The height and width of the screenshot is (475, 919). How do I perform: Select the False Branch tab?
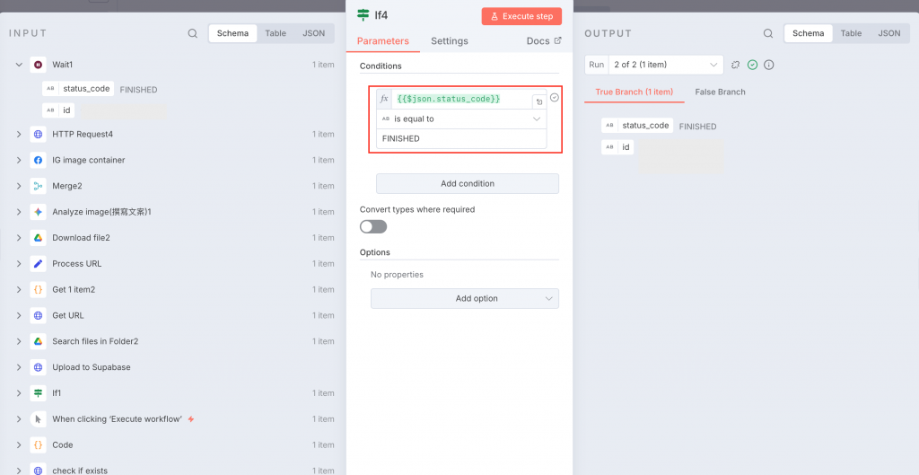pos(721,92)
